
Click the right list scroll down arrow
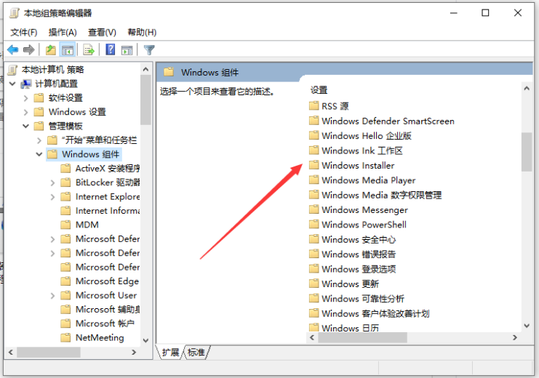pos(527,326)
